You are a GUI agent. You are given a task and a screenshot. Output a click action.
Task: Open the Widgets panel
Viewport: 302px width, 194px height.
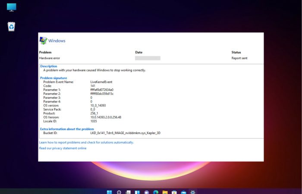pos(137,192)
